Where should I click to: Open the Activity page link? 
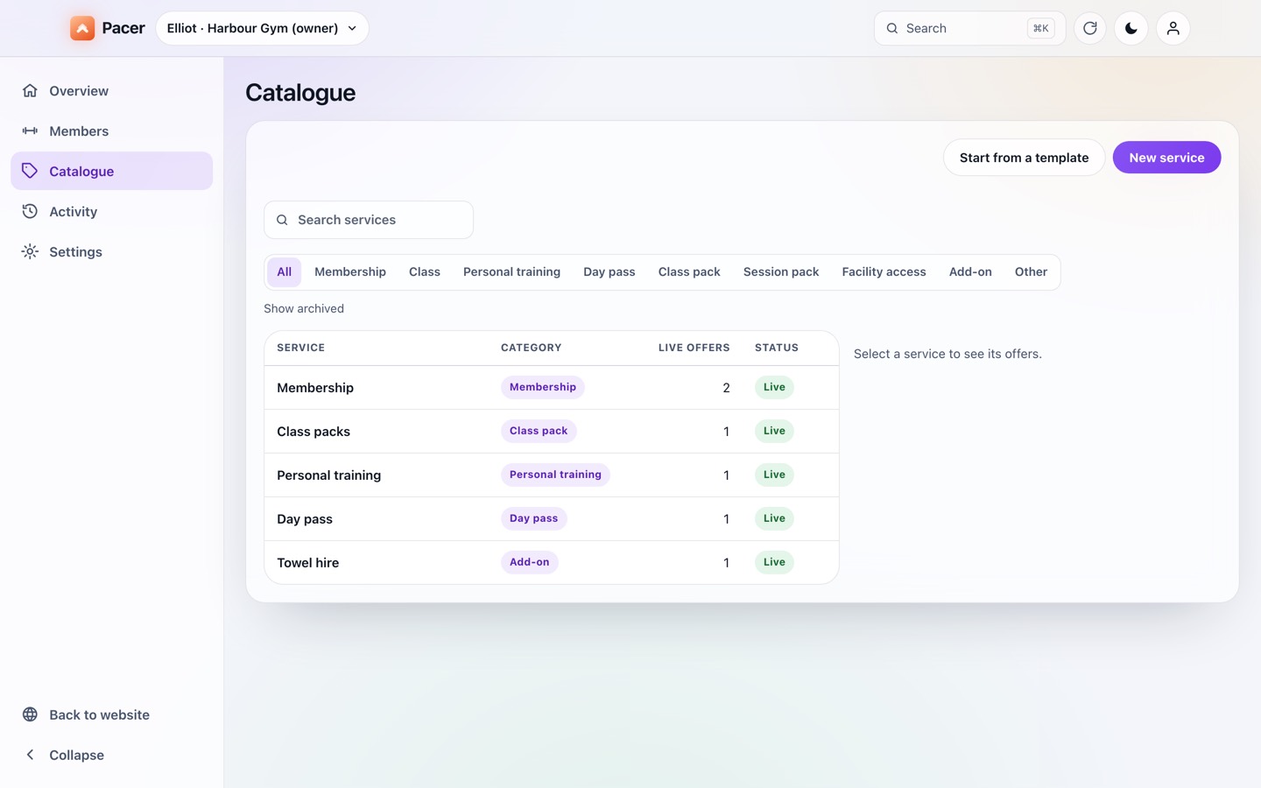[112, 211]
